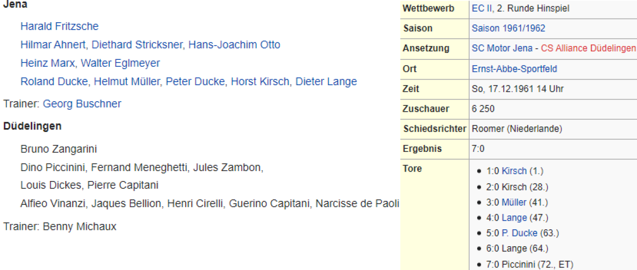The height and width of the screenshot is (270, 637).
Task: Click Kirsch scorer of 1:0 goal
Action: coord(514,171)
